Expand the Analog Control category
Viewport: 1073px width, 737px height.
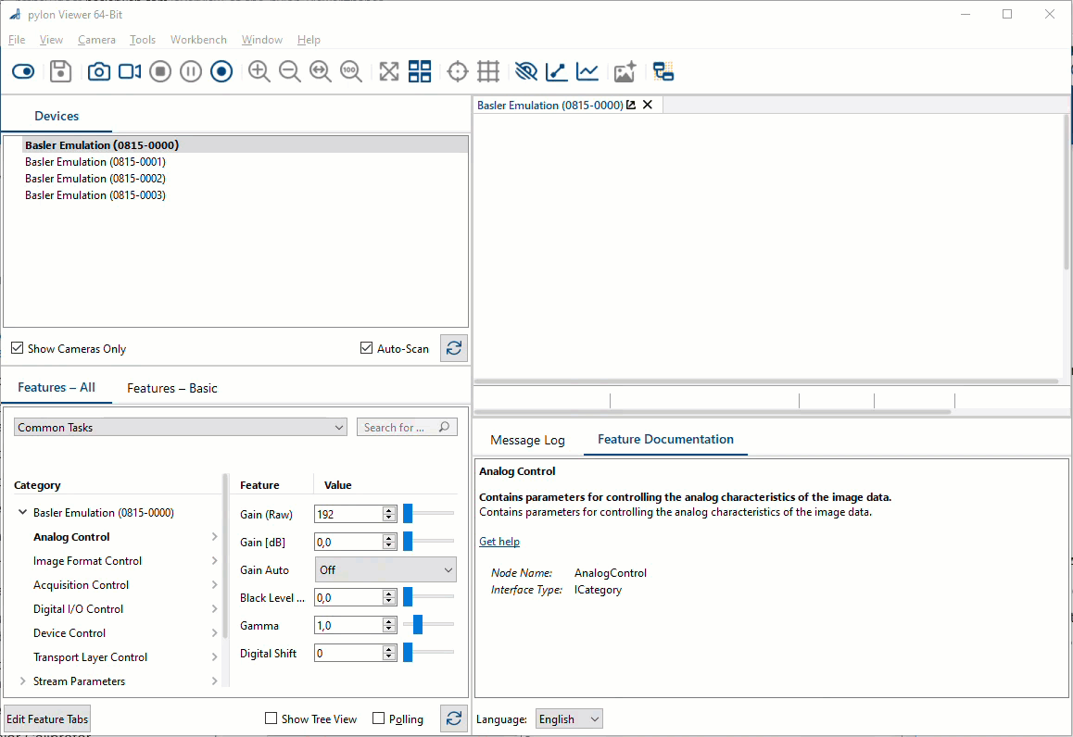point(214,536)
